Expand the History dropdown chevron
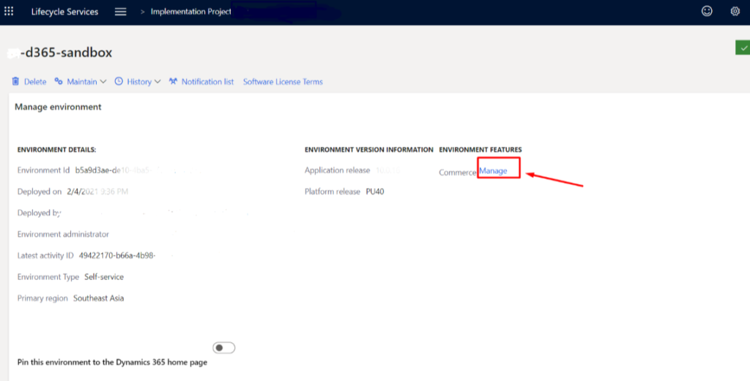The image size is (750, 381). [x=157, y=82]
